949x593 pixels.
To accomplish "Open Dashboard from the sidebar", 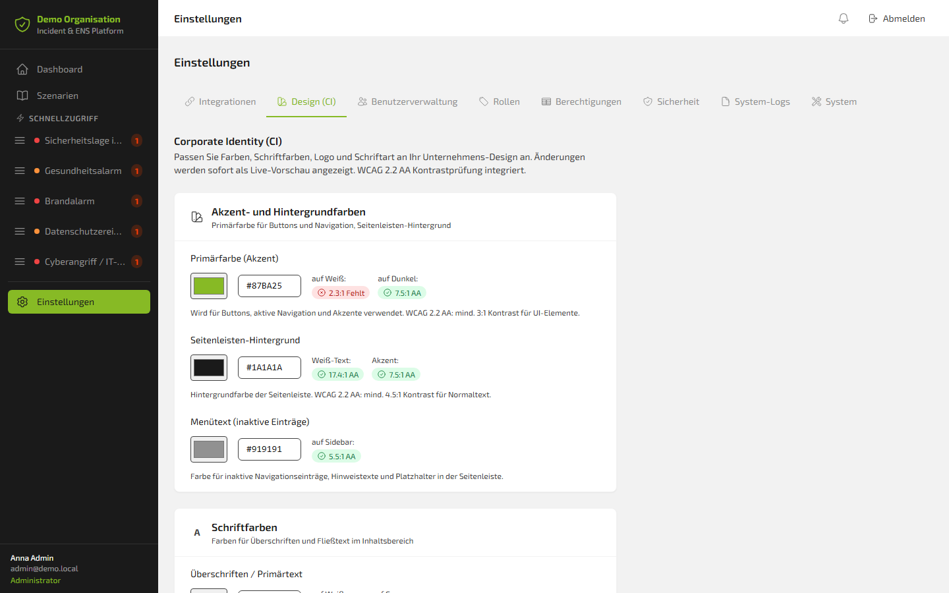I will (79, 69).
